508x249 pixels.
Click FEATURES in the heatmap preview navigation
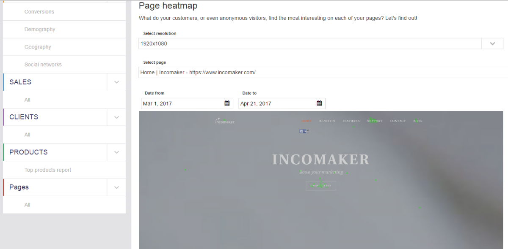point(351,121)
